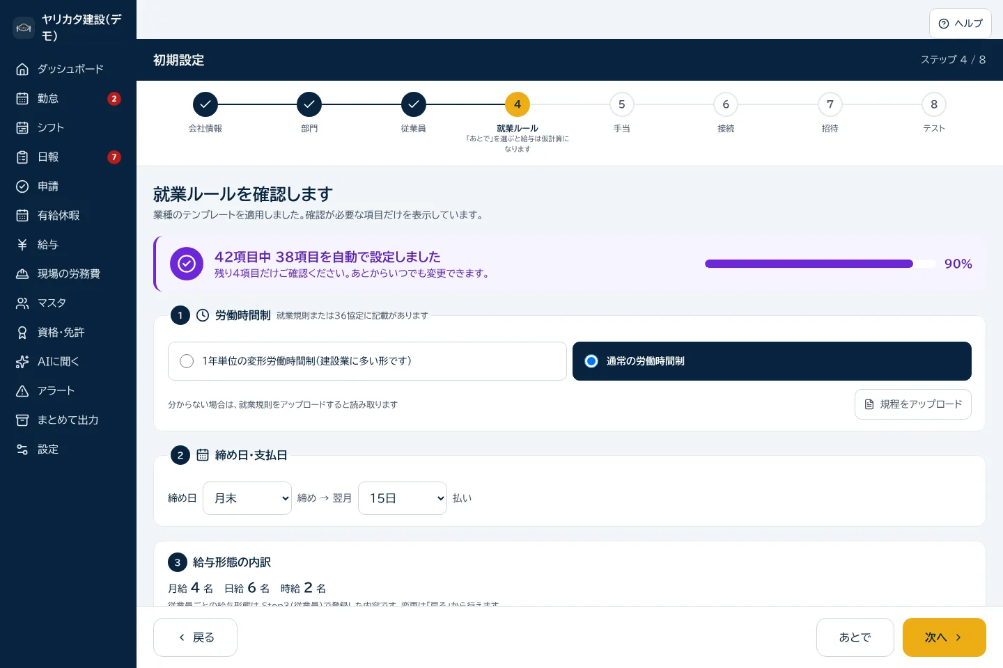Viewport: 1003px width, 668px height.
Task: Open the まとめて出力 archive icon
Action: coord(22,420)
